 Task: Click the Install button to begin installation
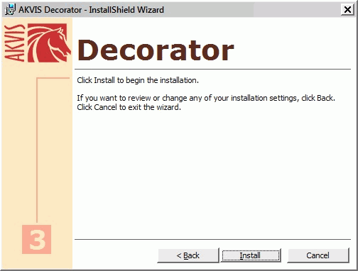tap(251, 255)
